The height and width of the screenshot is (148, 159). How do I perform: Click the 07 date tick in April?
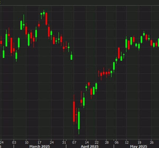tap(74, 142)
